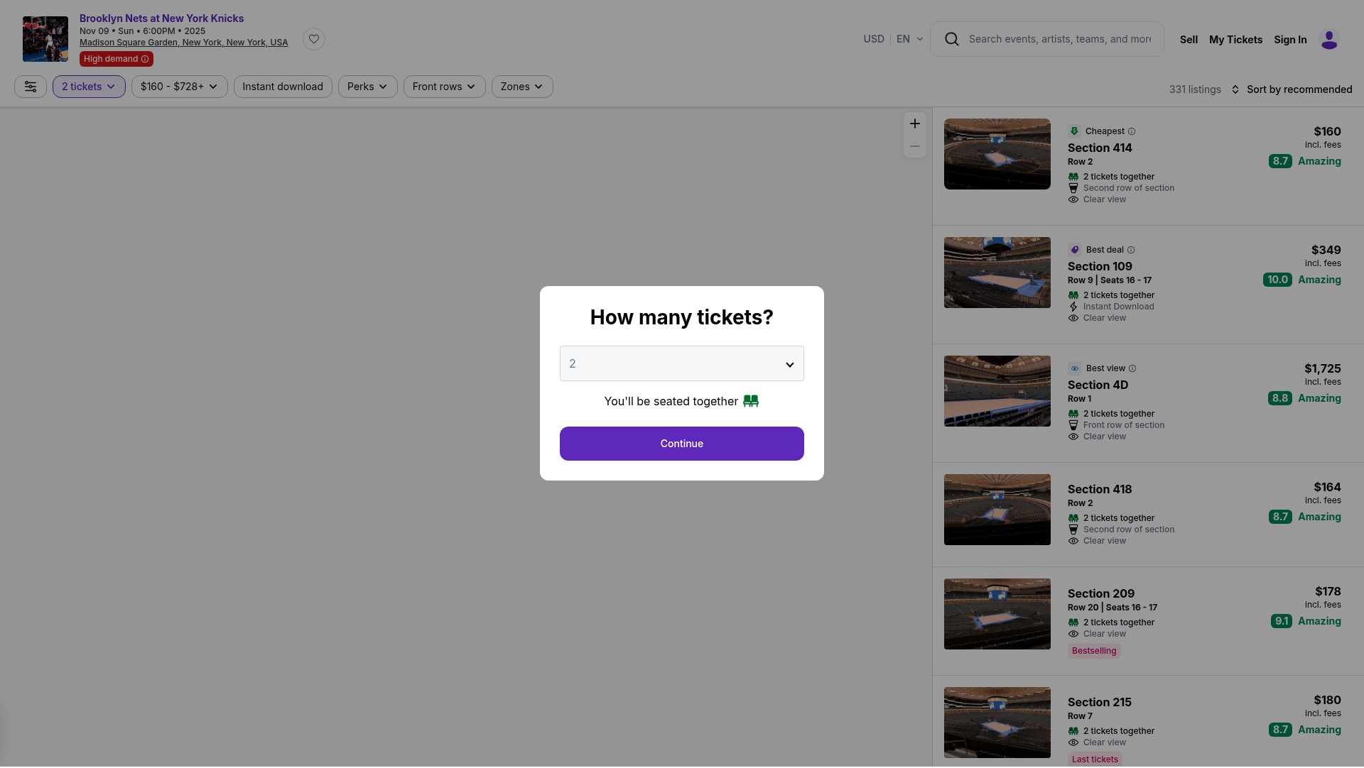
Task: Expand the $160 - $728+ price filter
Action: (180, 87)
